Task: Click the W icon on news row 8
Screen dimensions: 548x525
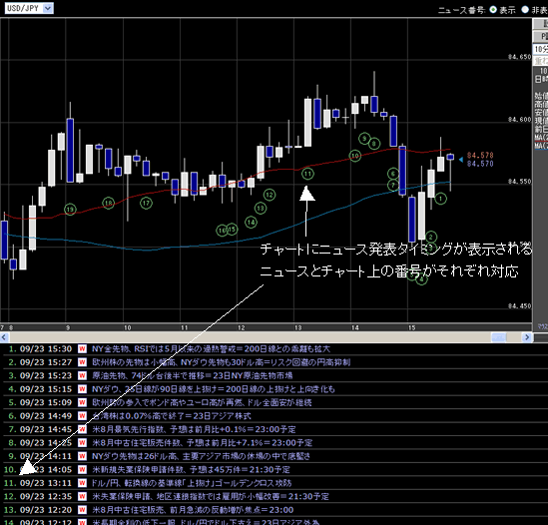Action: pyautogui.click(x=82, y=443)
